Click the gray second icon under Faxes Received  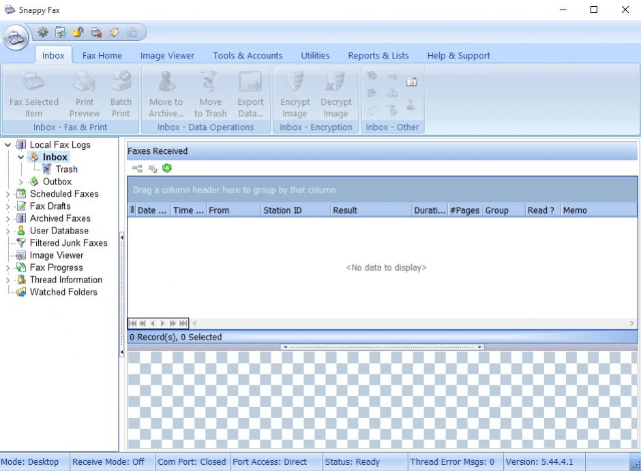153,168
